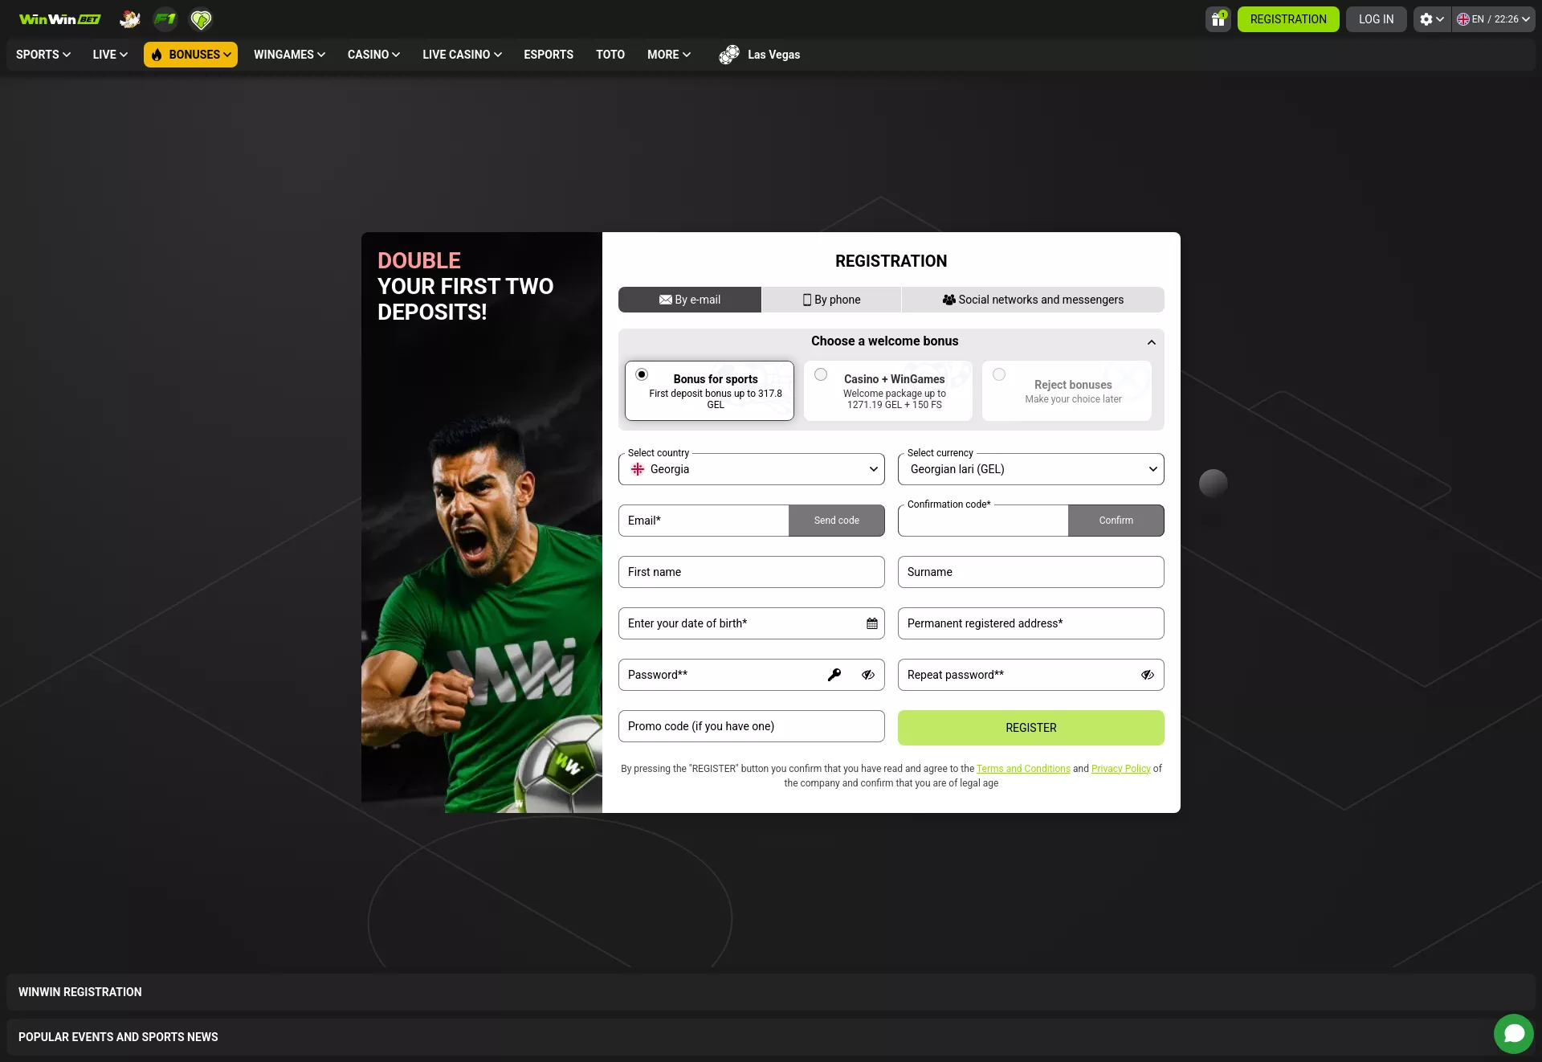Click the WinWin Bet logo

coord(60,19)
